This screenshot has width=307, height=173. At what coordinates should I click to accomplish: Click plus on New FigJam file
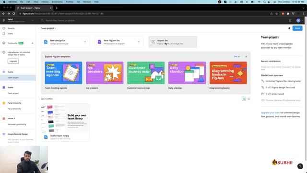pos(139,42)
